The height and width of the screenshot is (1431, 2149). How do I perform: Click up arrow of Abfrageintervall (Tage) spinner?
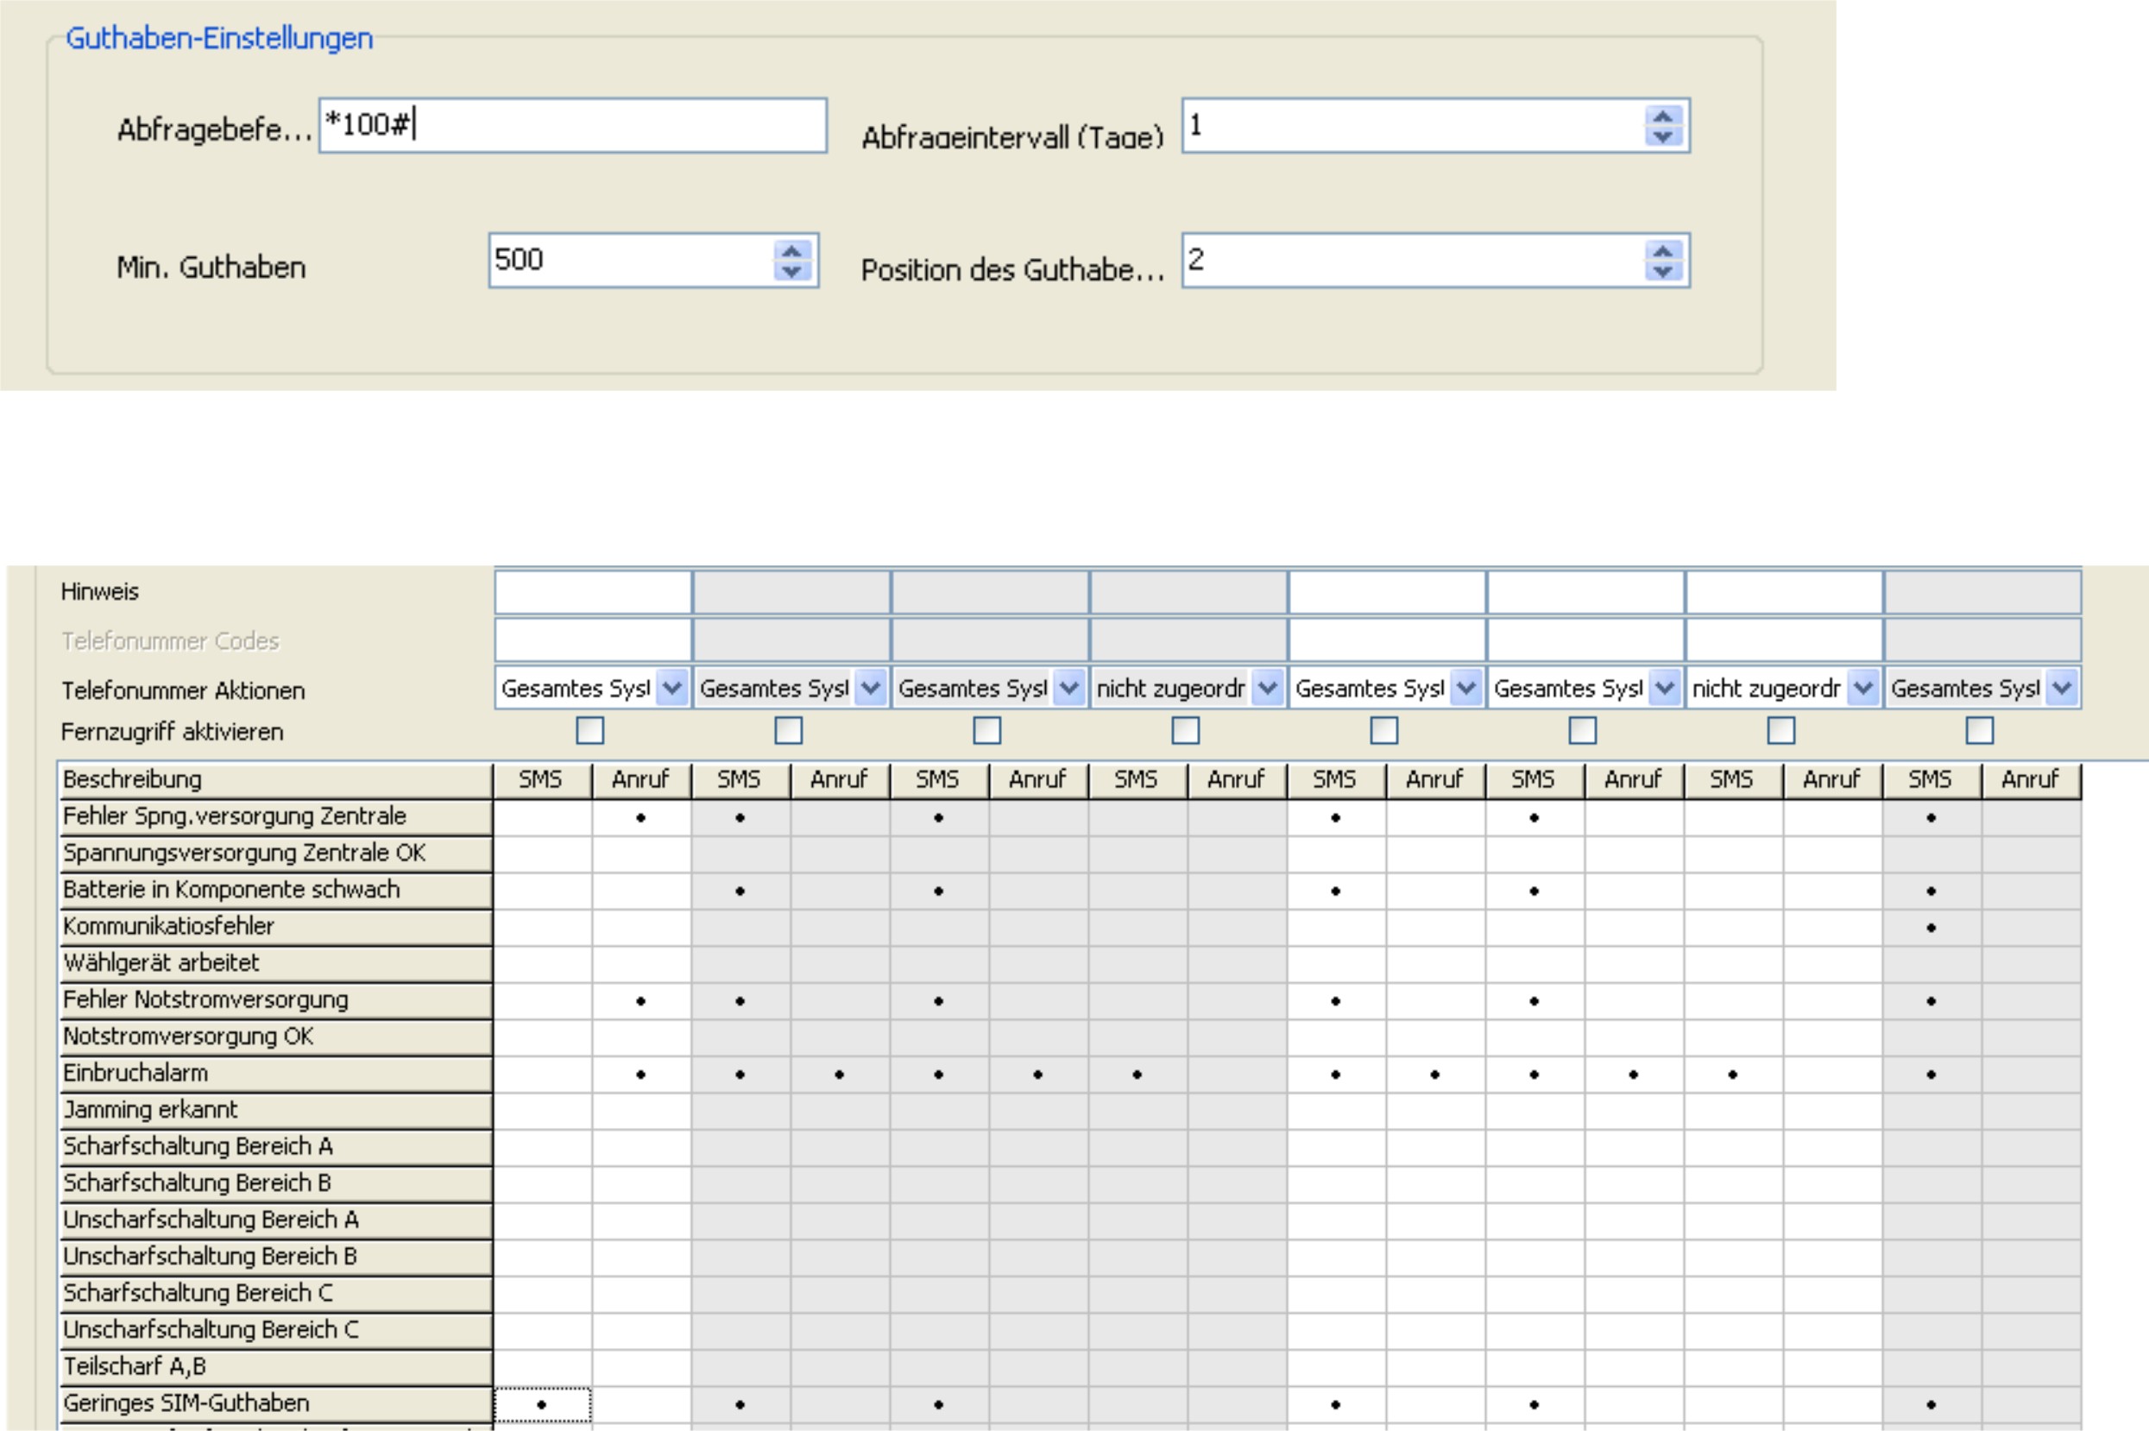(1662, 117)
